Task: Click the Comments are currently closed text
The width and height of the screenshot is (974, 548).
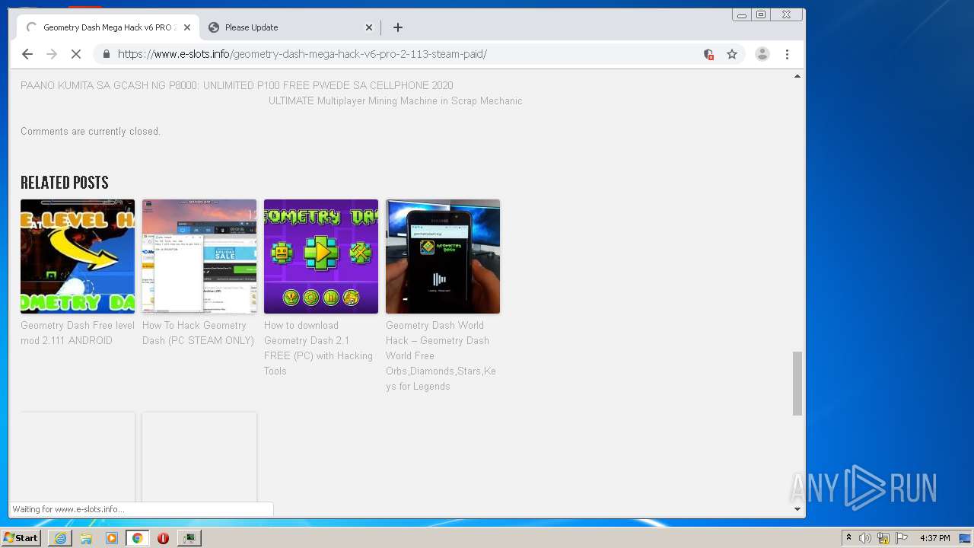Action: (91, 131)
